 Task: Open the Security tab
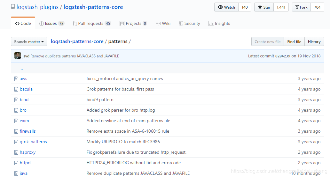189,23
